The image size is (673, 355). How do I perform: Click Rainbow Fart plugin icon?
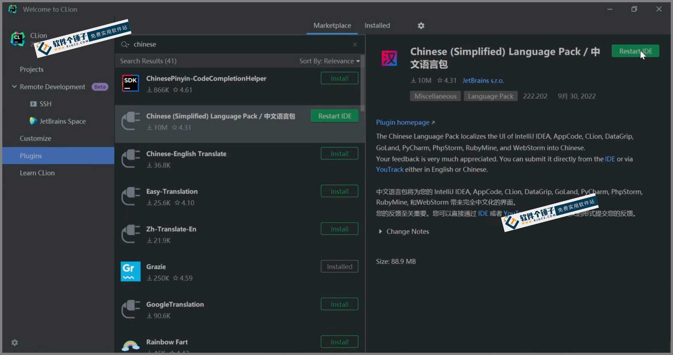130,346
